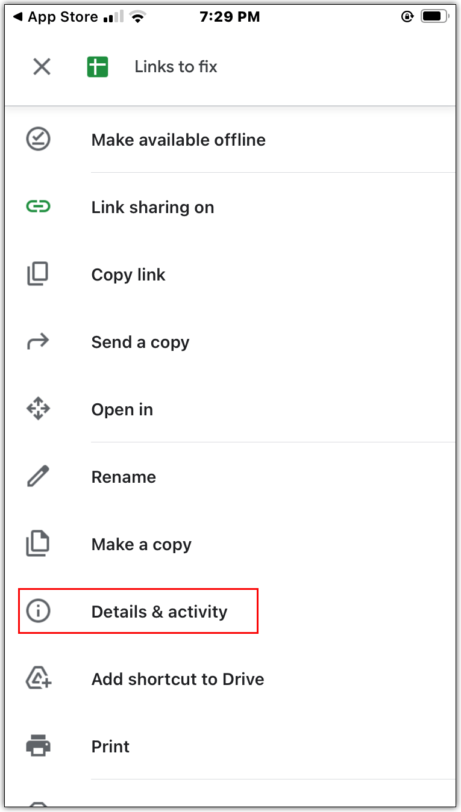This screenshot has height=812, width=461.
Task: Toggle Make available offline
Action: (178, 140)
